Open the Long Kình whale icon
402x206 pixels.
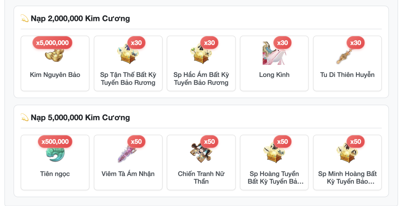(x=274, y=53)
